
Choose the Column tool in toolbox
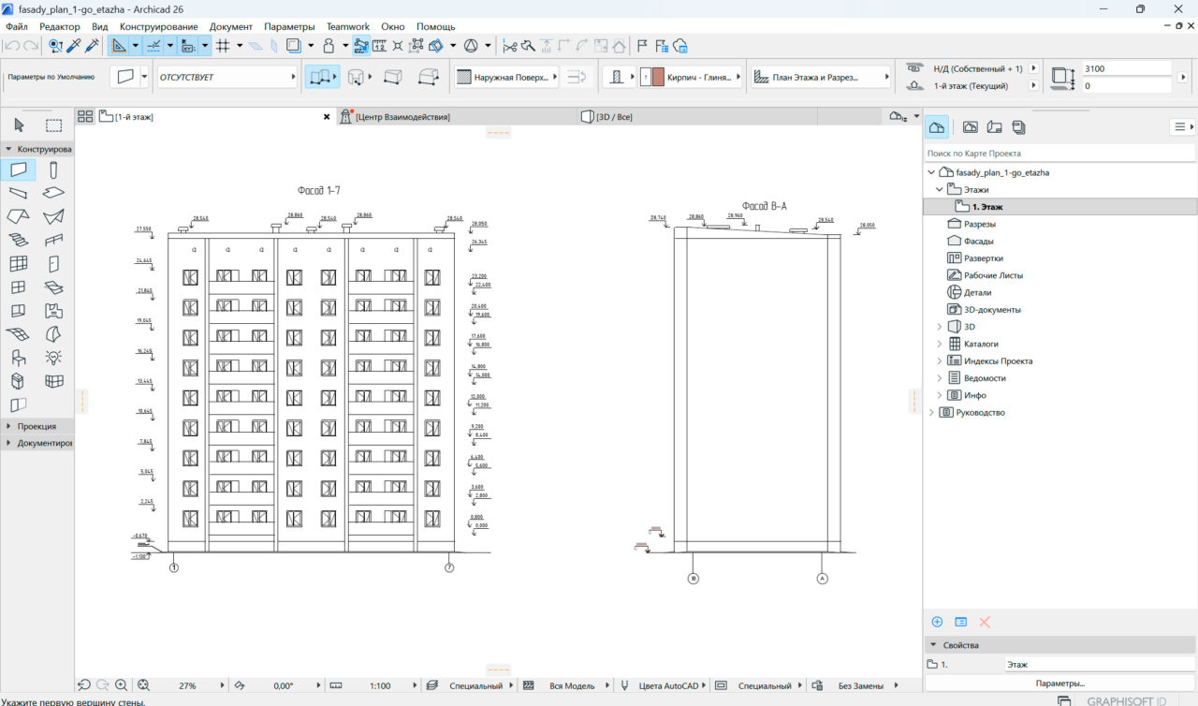click(x=54, y=169)
